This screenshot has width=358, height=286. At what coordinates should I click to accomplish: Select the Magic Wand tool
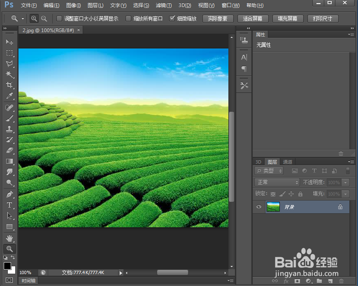click(9, 74)
